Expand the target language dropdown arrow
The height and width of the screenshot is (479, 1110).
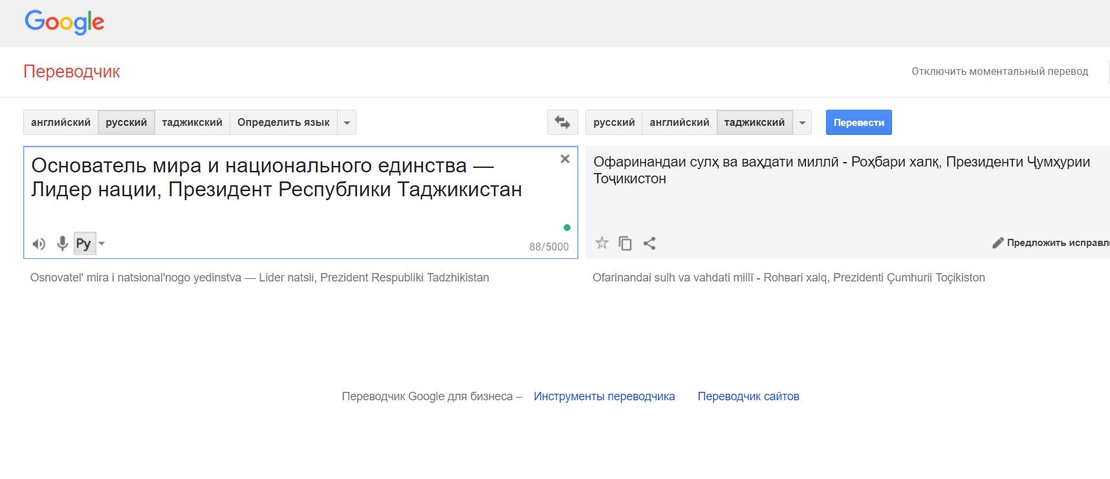(x=802, y=123)
